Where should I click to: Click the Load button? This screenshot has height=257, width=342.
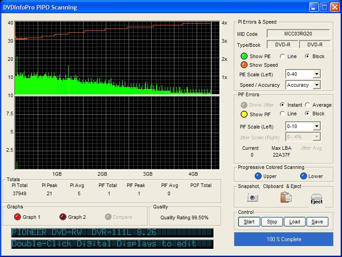[x=295, y=222]
